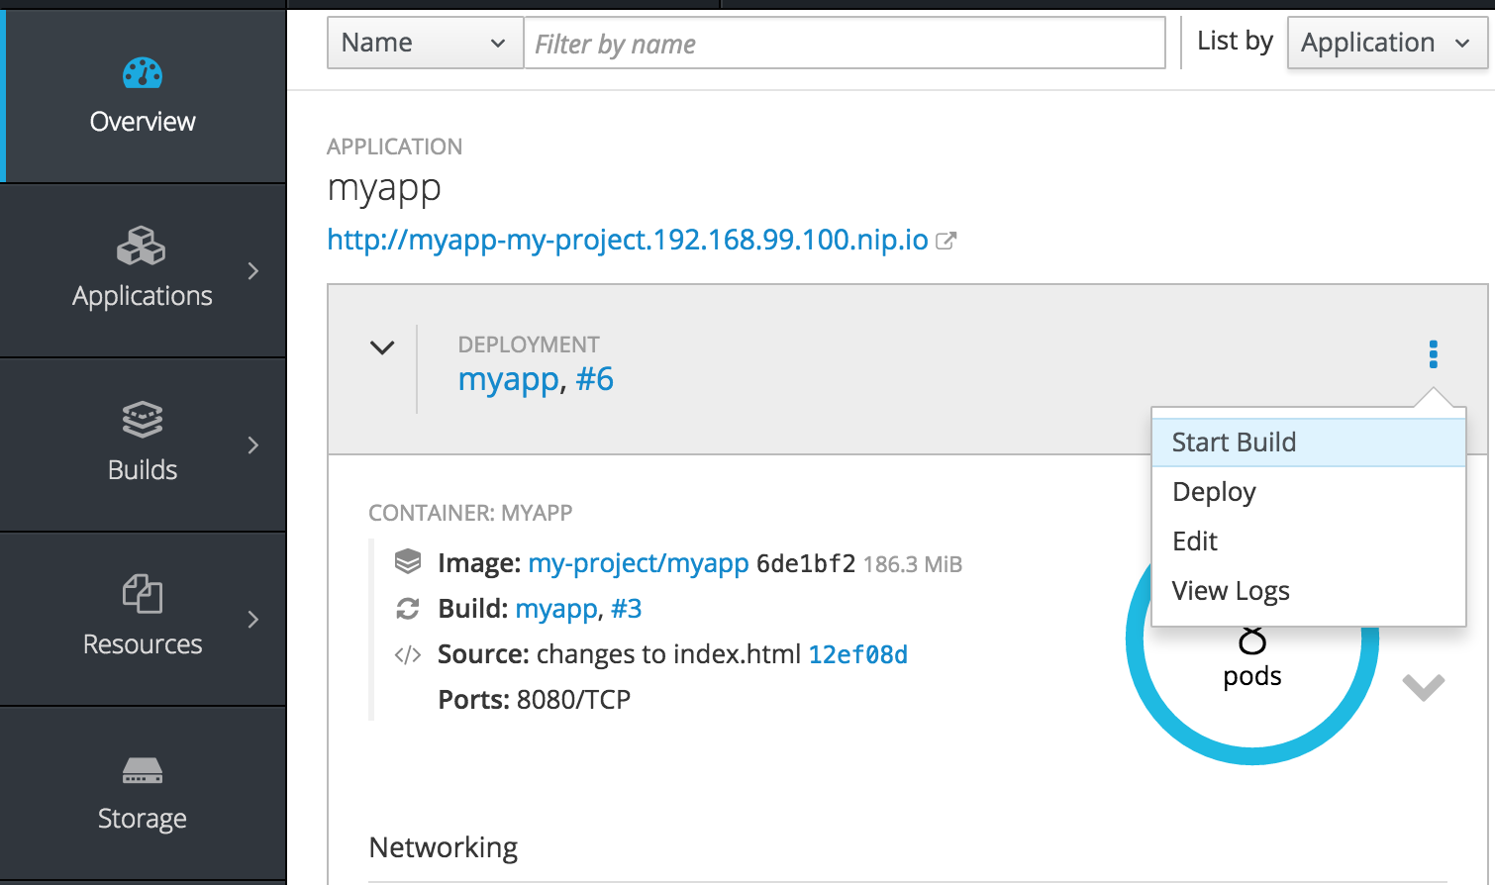Screen dimensions: 1495x885
Task: Open the myapp route URL link
Action: pyautogui.click(x=628, y=240)
